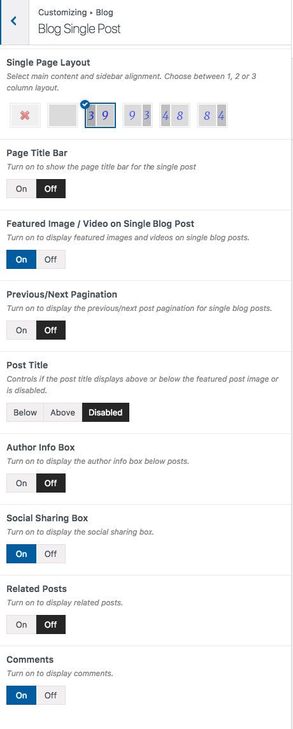Pick the 9 3 right-sidebar layout icon
The height and width of the screenshot is (729, 293).
pos(138,115)
